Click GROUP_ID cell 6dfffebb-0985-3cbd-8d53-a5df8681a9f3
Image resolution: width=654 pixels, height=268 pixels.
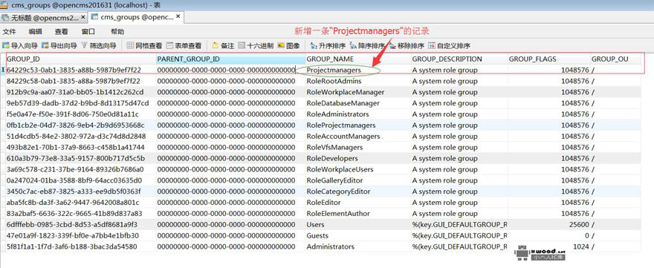point(81,225)
